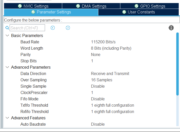Click the next search result arrow icon

[68, 28]
